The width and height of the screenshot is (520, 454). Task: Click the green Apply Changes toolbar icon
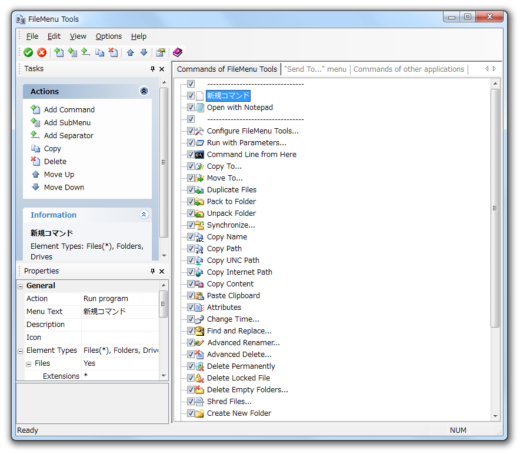[x=28, y=52]
